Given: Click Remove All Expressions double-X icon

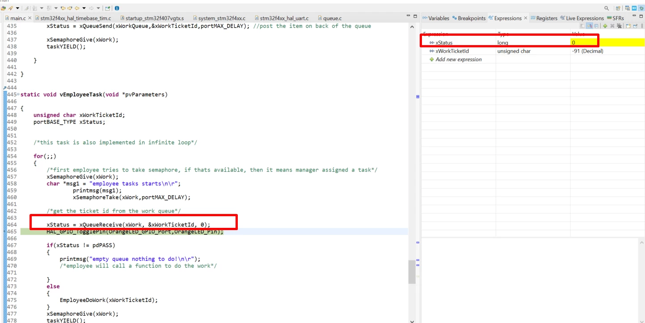Looking at the screenshot, I should (x=619, y=26).
